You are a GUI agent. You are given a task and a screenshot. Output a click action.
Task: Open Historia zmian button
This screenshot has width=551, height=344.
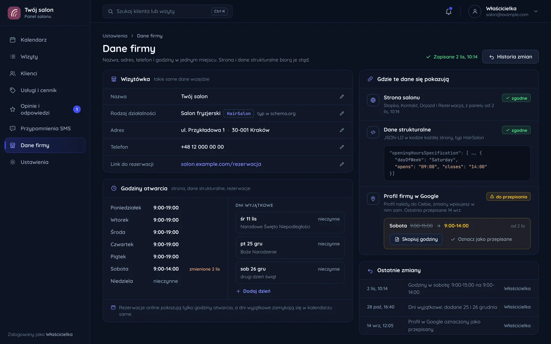(510, 57)
